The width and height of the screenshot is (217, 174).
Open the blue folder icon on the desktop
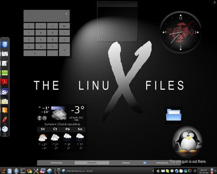174,115
